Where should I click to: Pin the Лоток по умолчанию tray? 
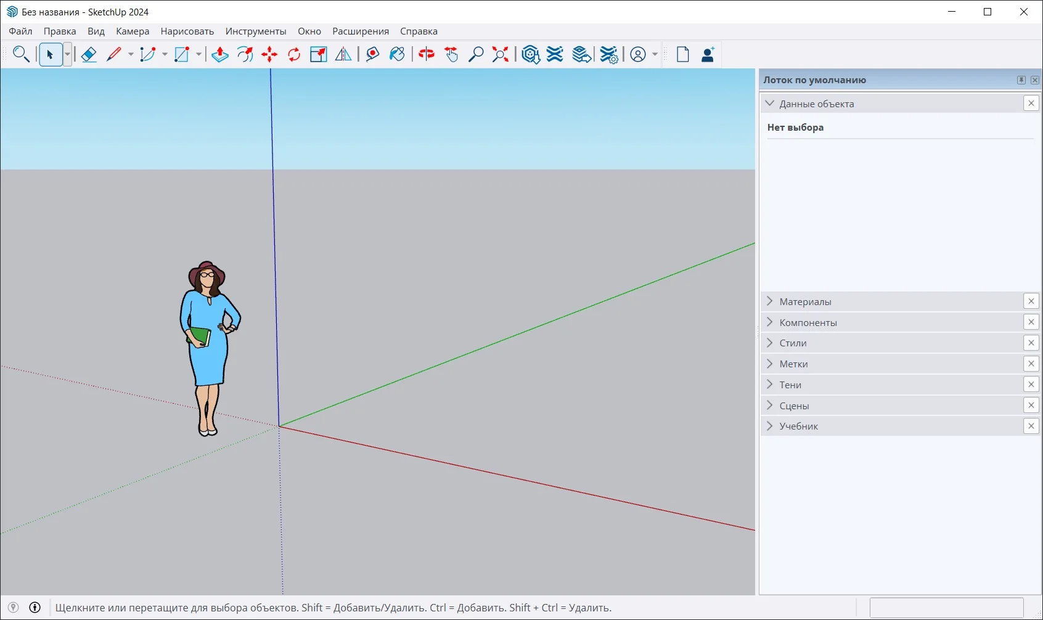click(1021, 80)
